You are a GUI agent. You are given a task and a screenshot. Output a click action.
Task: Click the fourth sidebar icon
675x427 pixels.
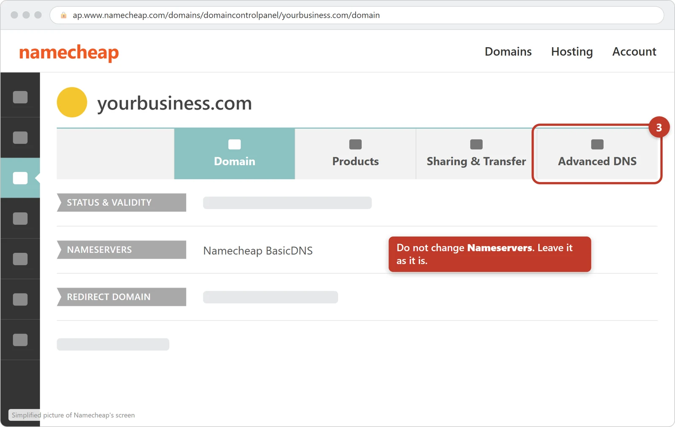(x=20, y=218)
